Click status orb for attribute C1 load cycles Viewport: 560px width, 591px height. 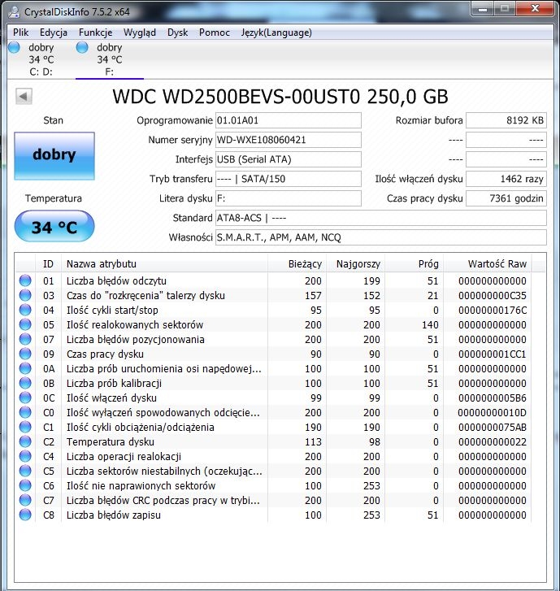point(25,427)
